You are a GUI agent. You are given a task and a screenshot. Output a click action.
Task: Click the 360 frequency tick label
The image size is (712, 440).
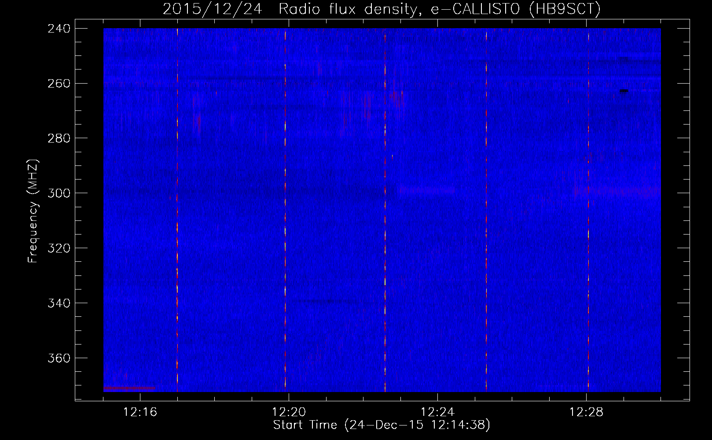point(58,358)
